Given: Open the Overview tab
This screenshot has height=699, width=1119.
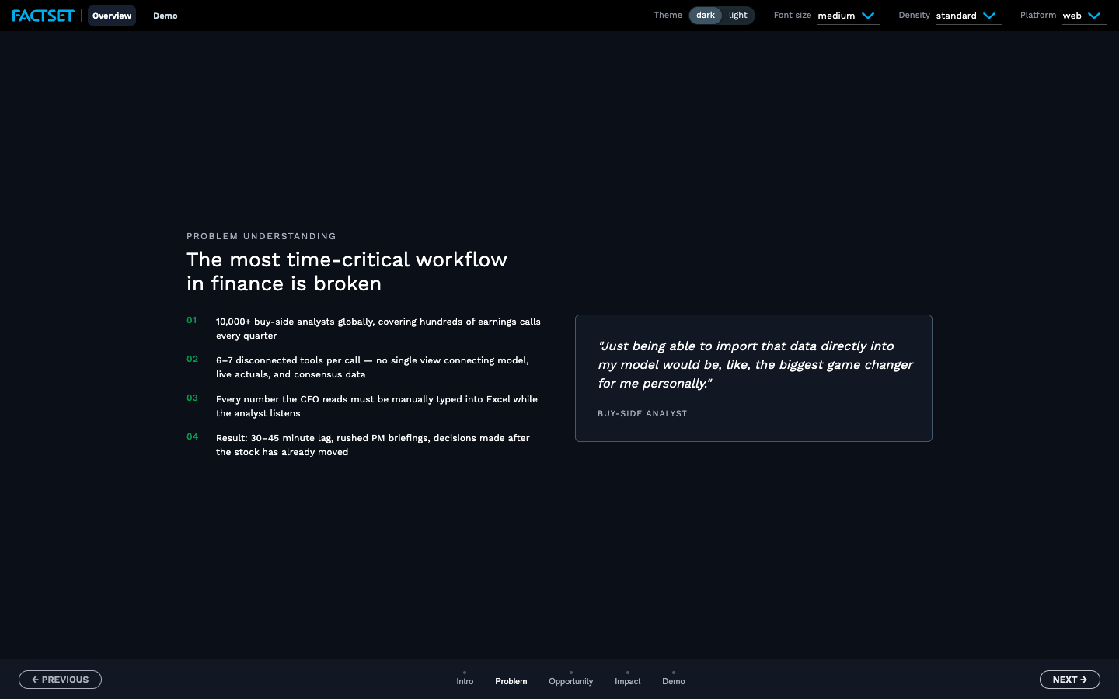Looking at the screenshot, I should (x=112, y=16).
